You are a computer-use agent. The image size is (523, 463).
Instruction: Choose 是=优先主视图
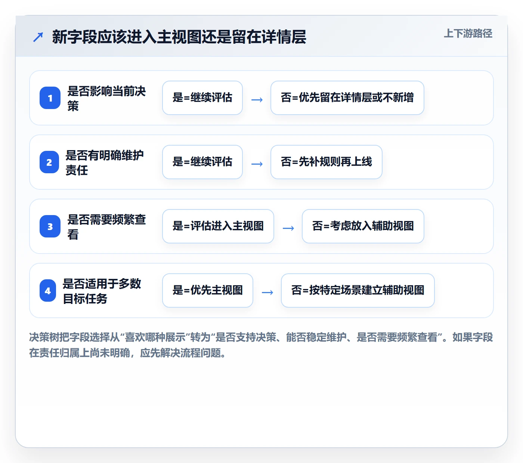point(208,290)
